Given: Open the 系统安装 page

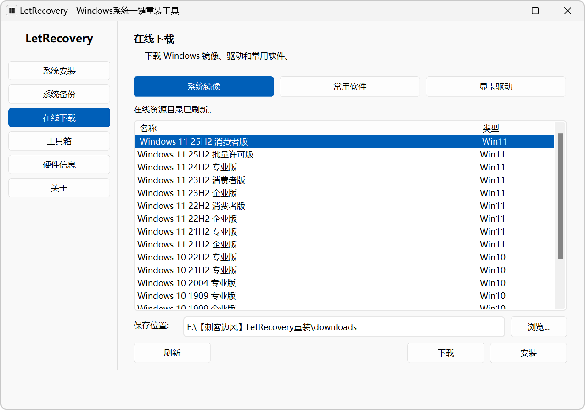Looking at the screenshot, I should point(59,71).
